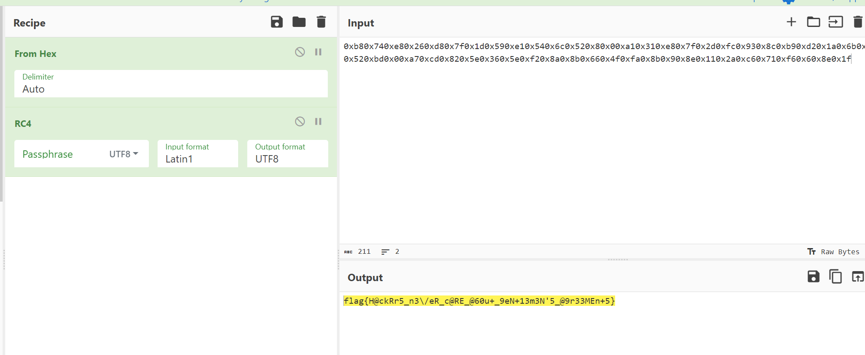Toggle breakpoint on RC4 operation
The width and height of the screenshot is (865, 355).
pos(318,122)
